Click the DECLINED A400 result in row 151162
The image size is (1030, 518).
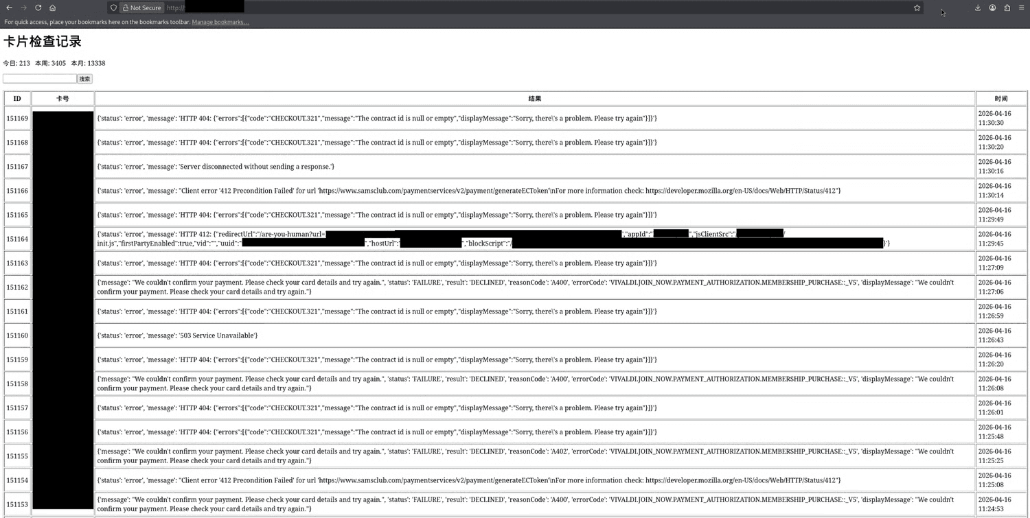535,287
